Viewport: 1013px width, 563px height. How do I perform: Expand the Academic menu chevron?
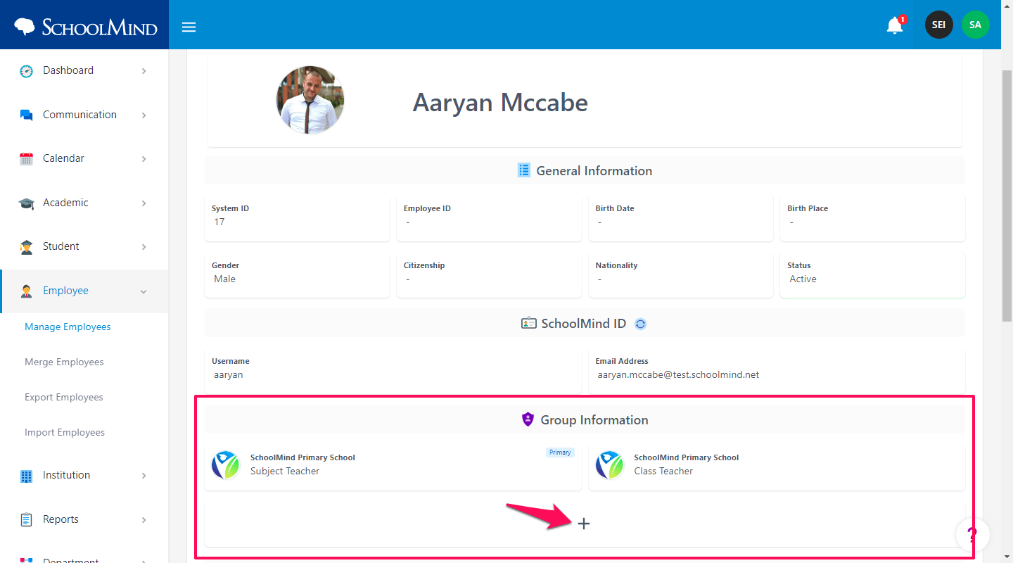tap(144, 203)
